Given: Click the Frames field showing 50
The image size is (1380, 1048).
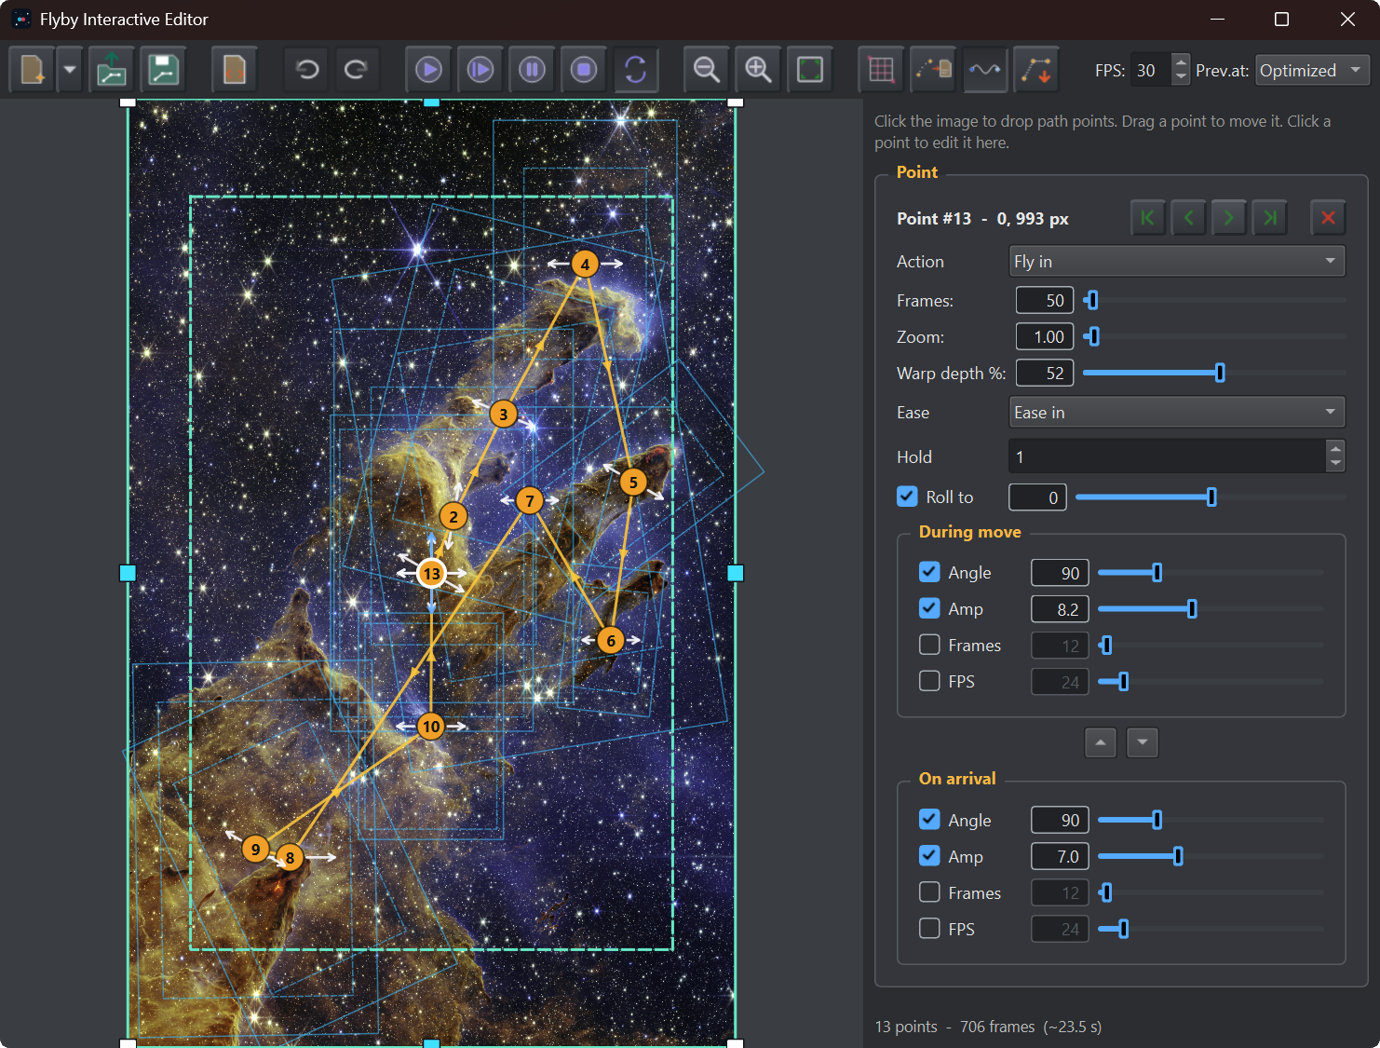Looking at the screenshot, I should (x=1045, y=301).
